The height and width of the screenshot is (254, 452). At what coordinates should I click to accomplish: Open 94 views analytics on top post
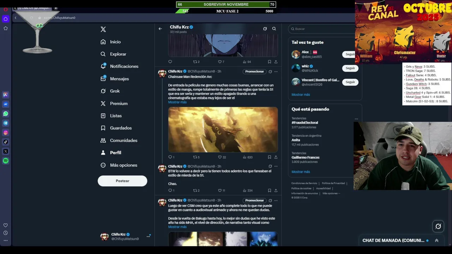point(247,62)
